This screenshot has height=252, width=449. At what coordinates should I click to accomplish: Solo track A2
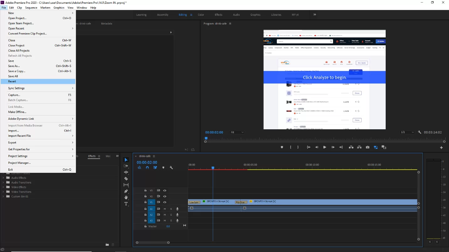[171, 215]
